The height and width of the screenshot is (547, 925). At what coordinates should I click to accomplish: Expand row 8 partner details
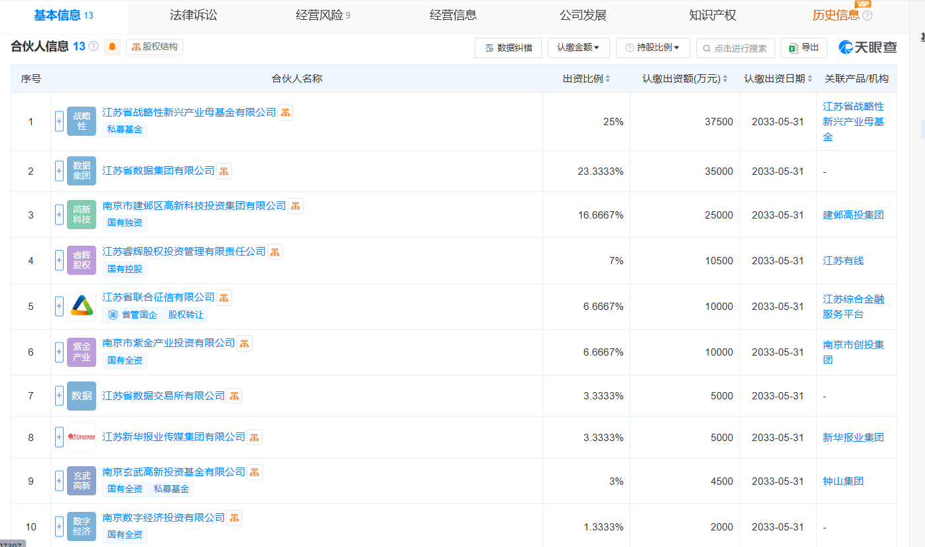[59, 437]
